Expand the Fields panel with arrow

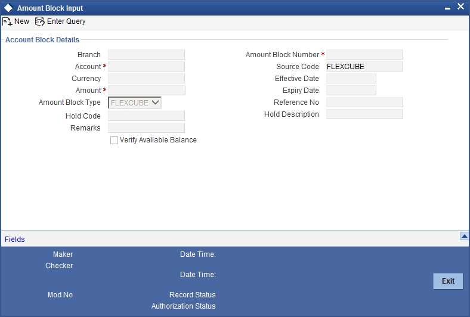[464, 236]
